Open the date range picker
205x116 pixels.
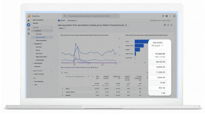pos(161,21)
